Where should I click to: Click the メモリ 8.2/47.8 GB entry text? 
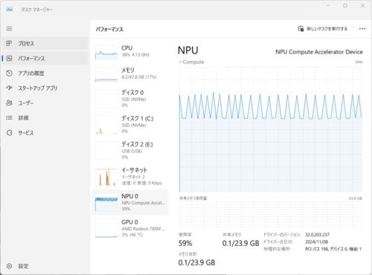point(139,77)
